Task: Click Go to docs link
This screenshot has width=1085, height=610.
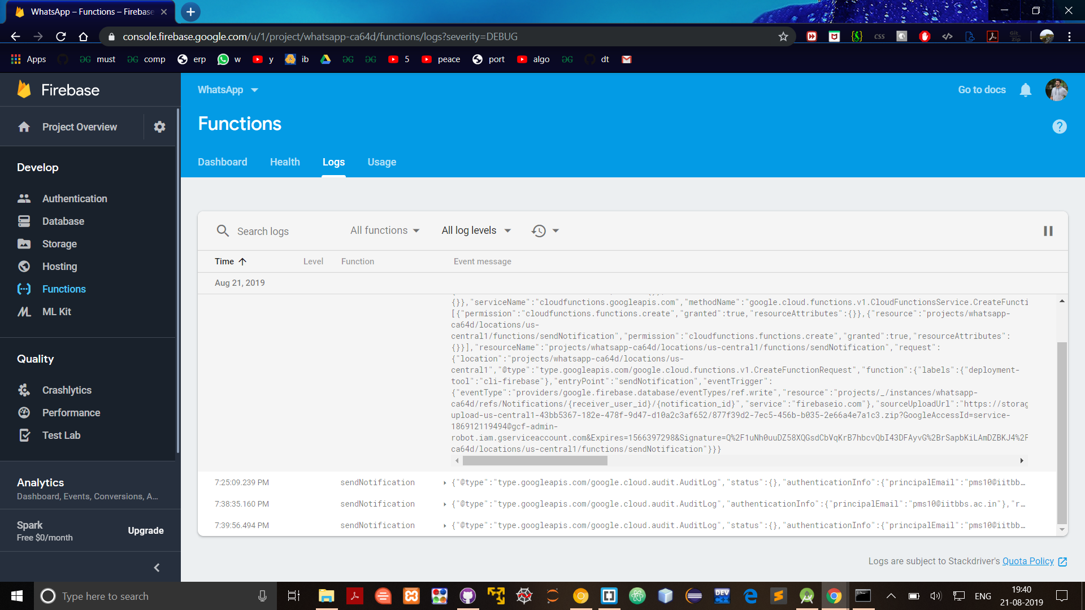Action: [x=982, y=90]
